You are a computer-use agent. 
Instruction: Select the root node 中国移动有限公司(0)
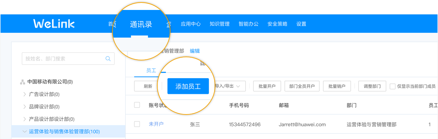50,82
